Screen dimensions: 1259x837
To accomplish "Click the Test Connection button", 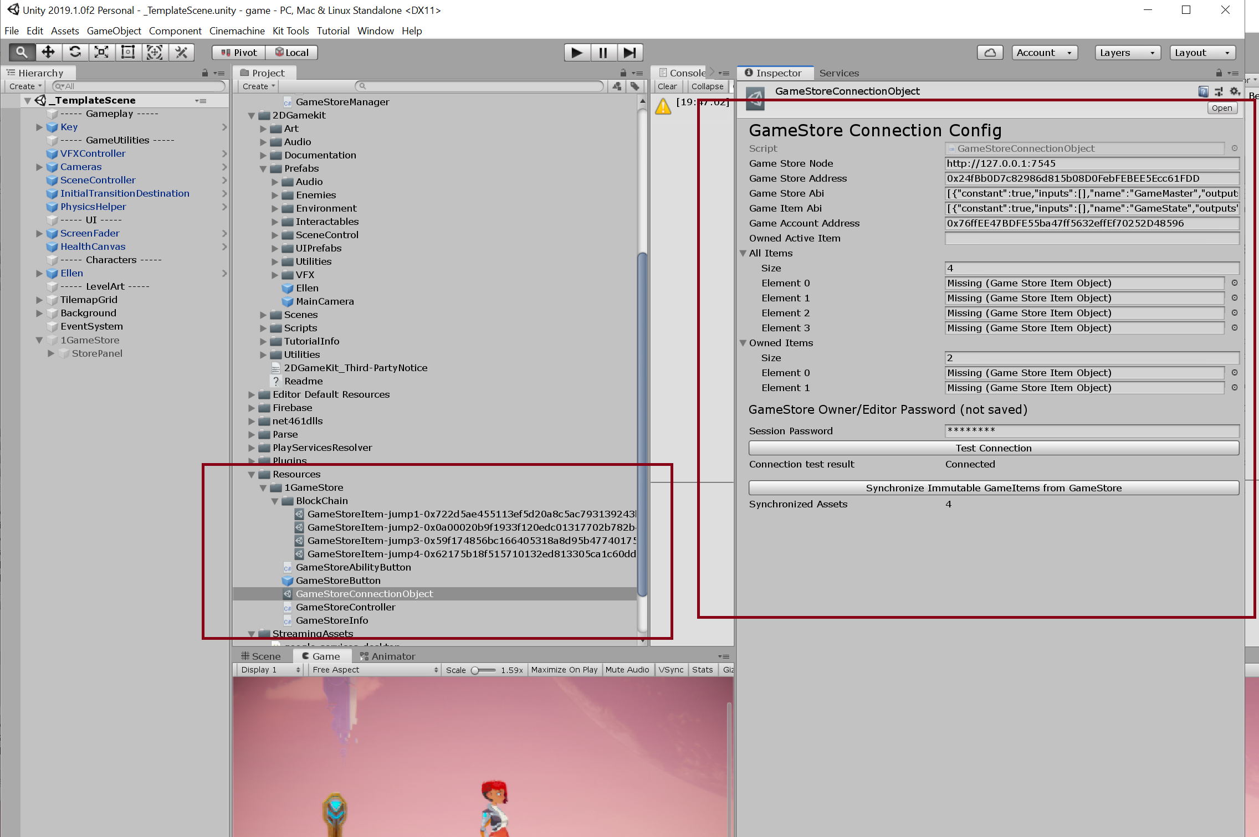I will 993,448.
